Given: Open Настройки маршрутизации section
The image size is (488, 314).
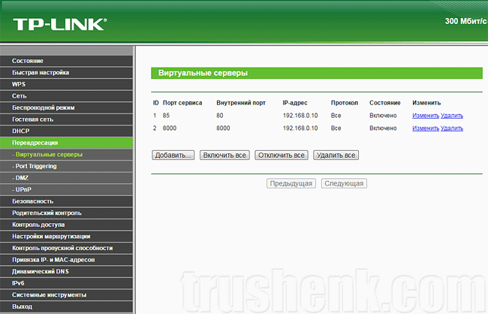Looking at the screenshot, I should pyautogui.click(x=66, y=236).
